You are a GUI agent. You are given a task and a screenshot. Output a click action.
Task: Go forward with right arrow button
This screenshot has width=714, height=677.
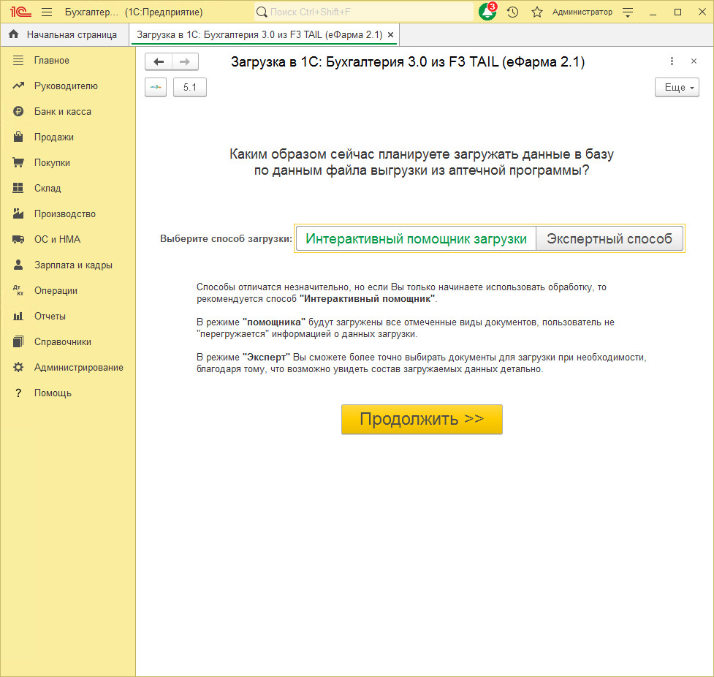[185, 61]
